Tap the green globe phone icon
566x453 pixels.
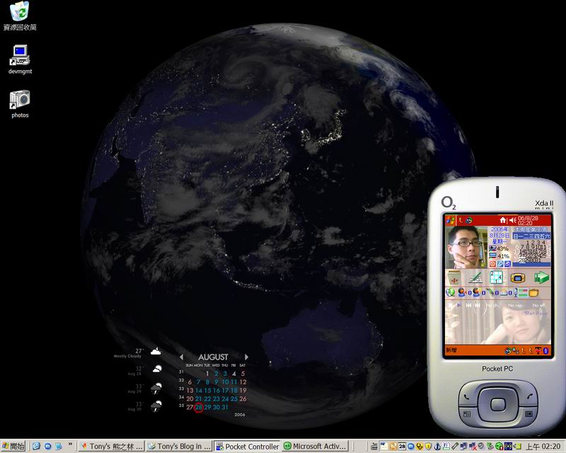click(451, 292)
